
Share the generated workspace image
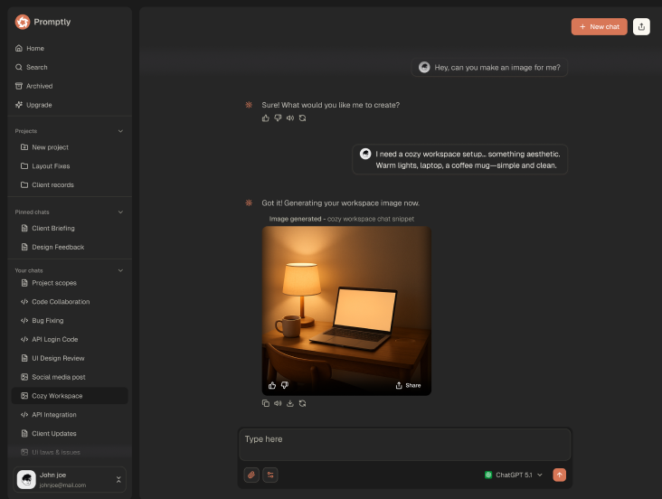pyautogui.click(x=408, y=385)
